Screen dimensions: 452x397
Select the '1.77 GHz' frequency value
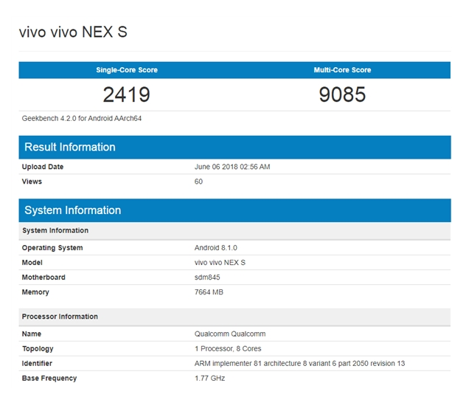coord(209,379)
